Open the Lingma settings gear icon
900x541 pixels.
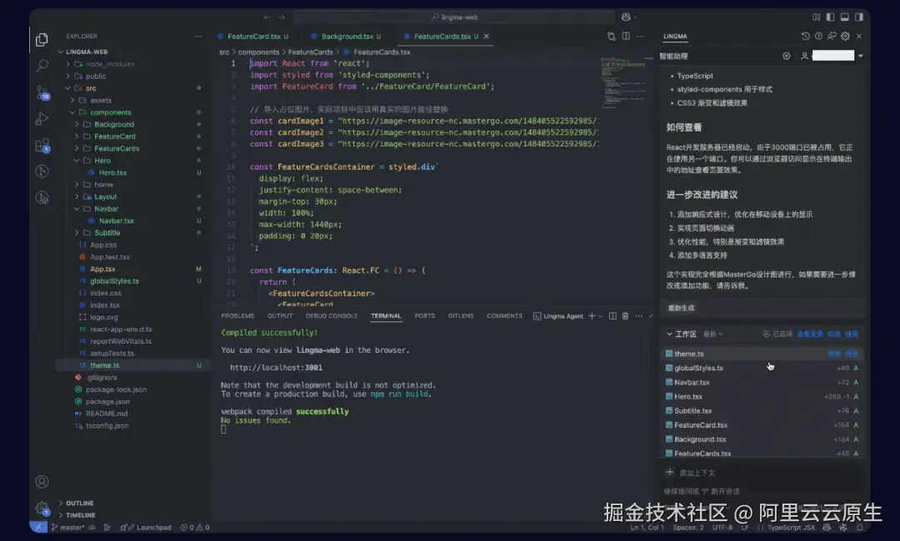845,36
